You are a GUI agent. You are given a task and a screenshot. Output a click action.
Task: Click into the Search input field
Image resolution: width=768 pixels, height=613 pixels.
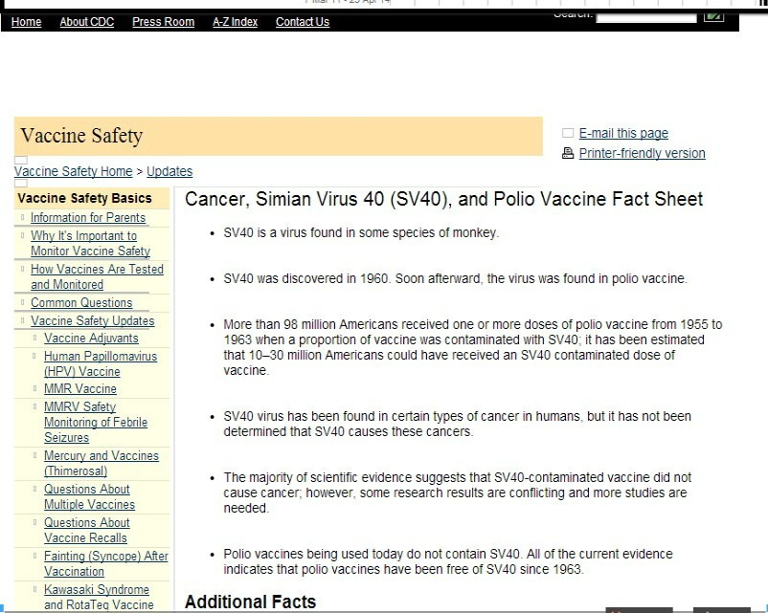pos(646,17)
